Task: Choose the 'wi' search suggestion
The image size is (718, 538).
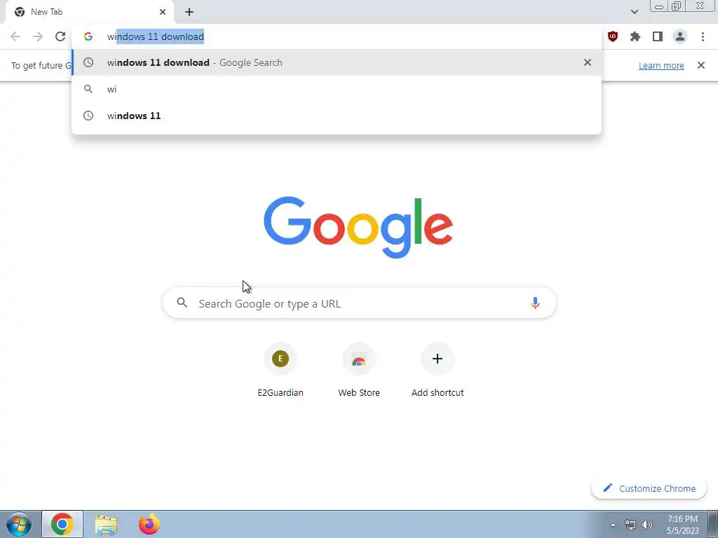Action: tap(337, 89)
